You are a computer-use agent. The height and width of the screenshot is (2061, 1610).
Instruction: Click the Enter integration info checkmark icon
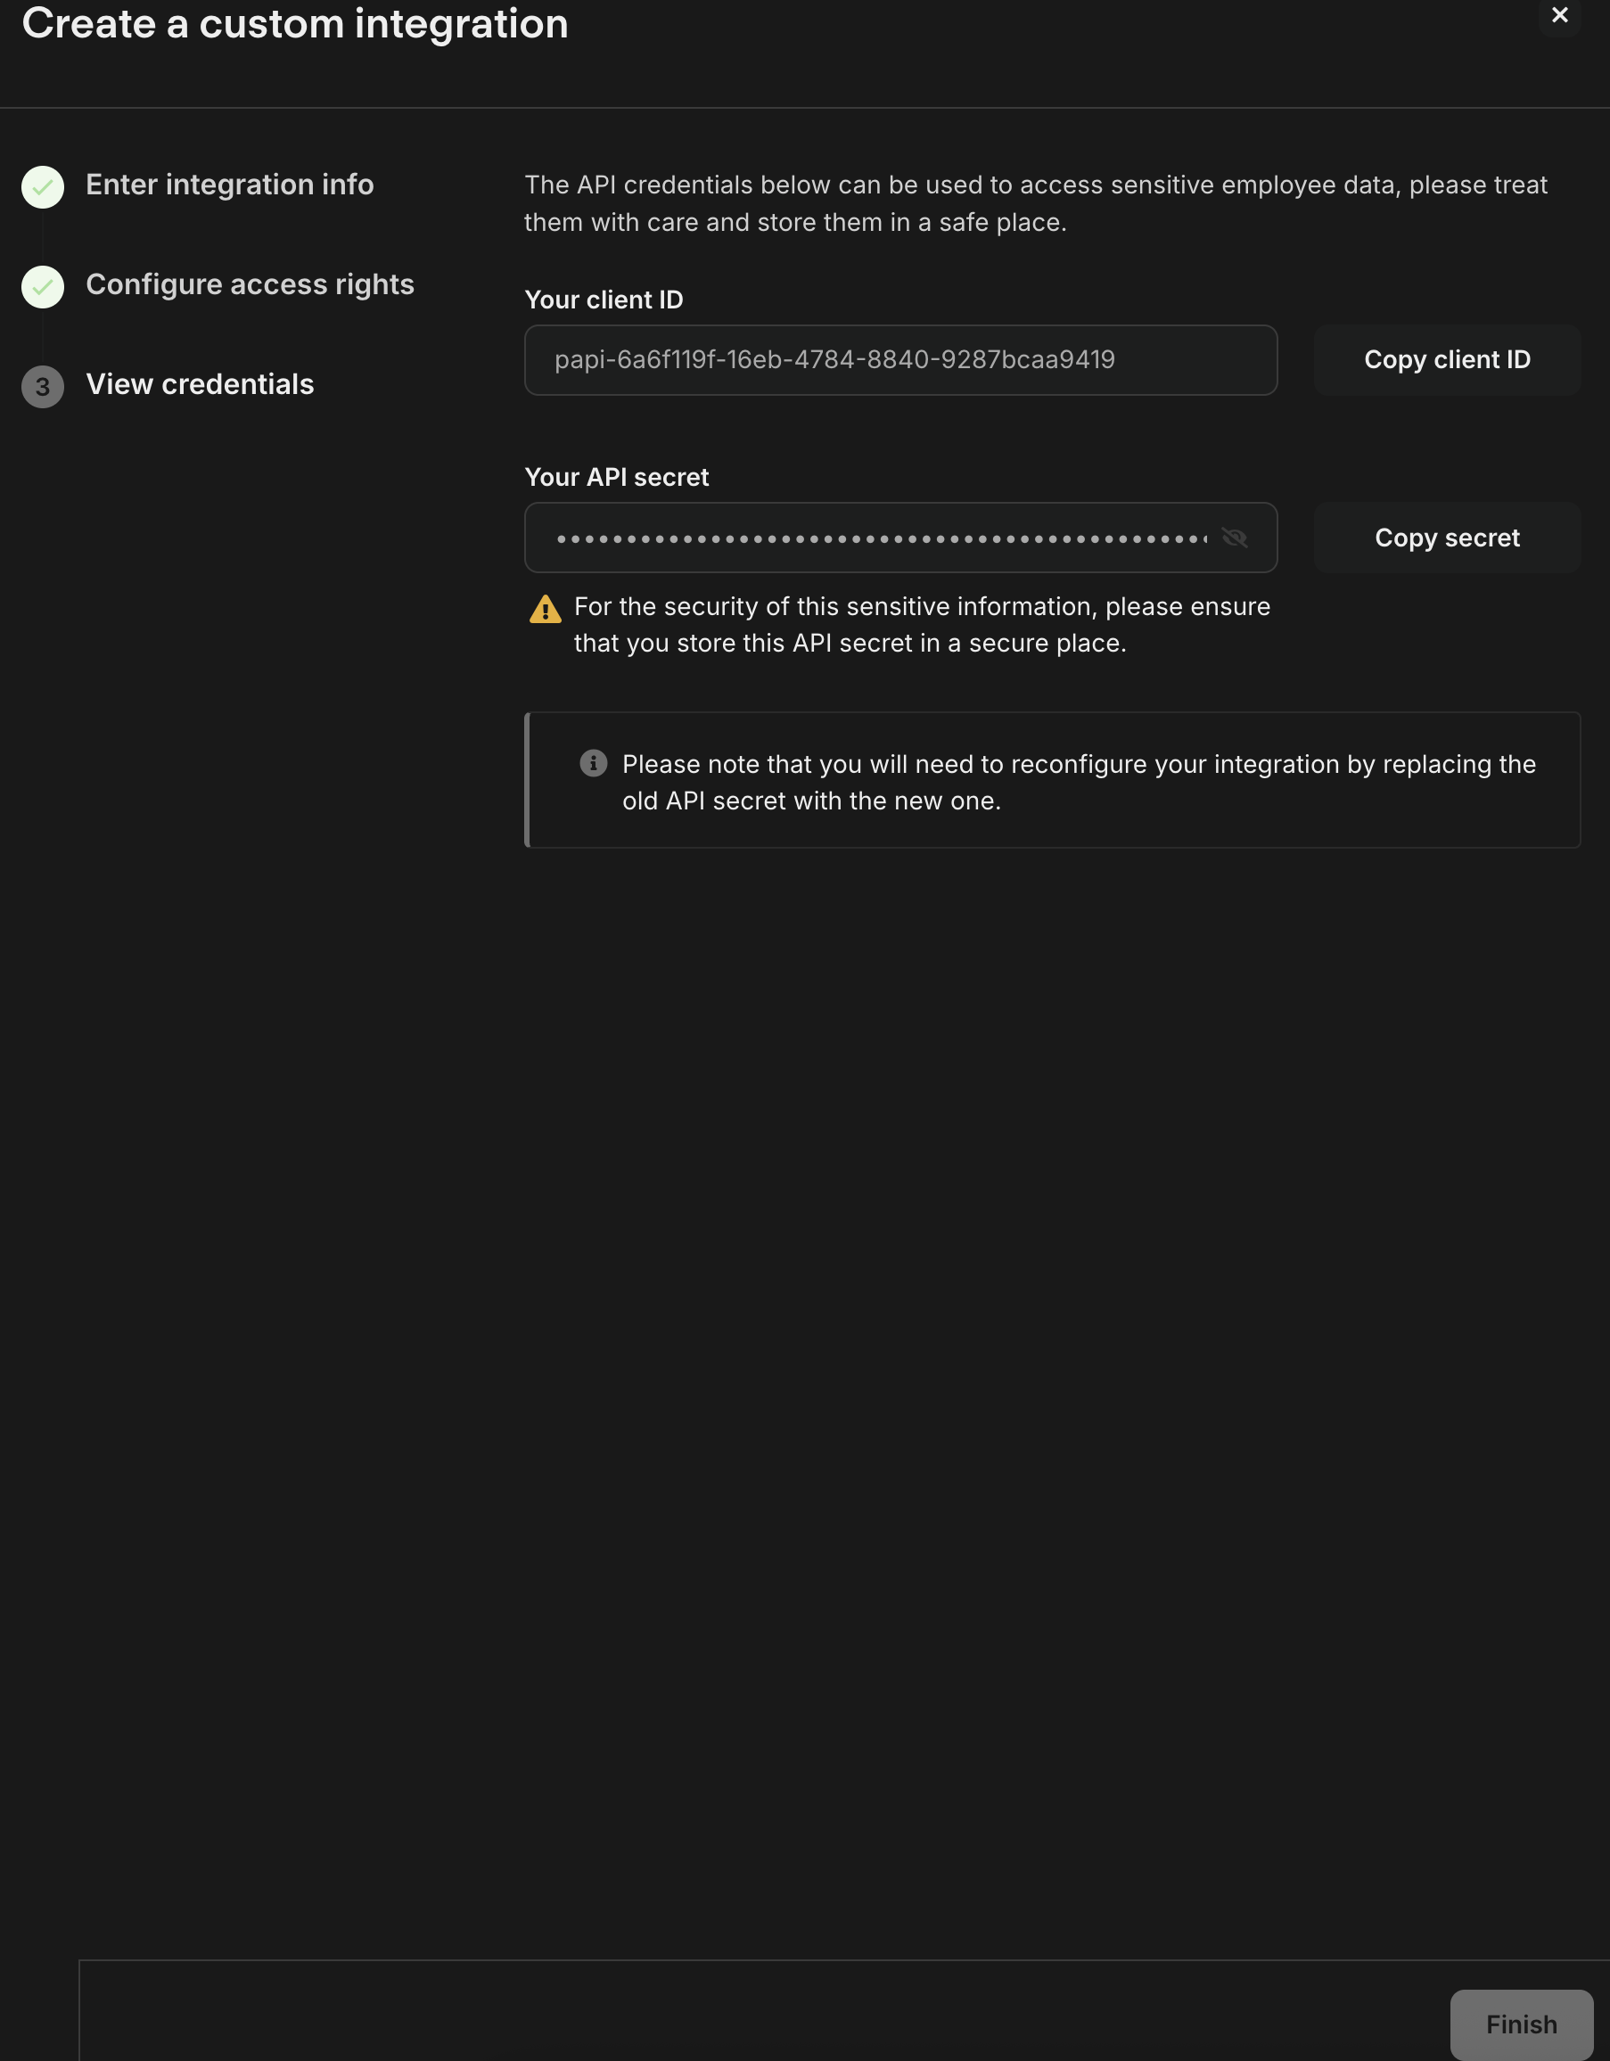click(43, 187)
